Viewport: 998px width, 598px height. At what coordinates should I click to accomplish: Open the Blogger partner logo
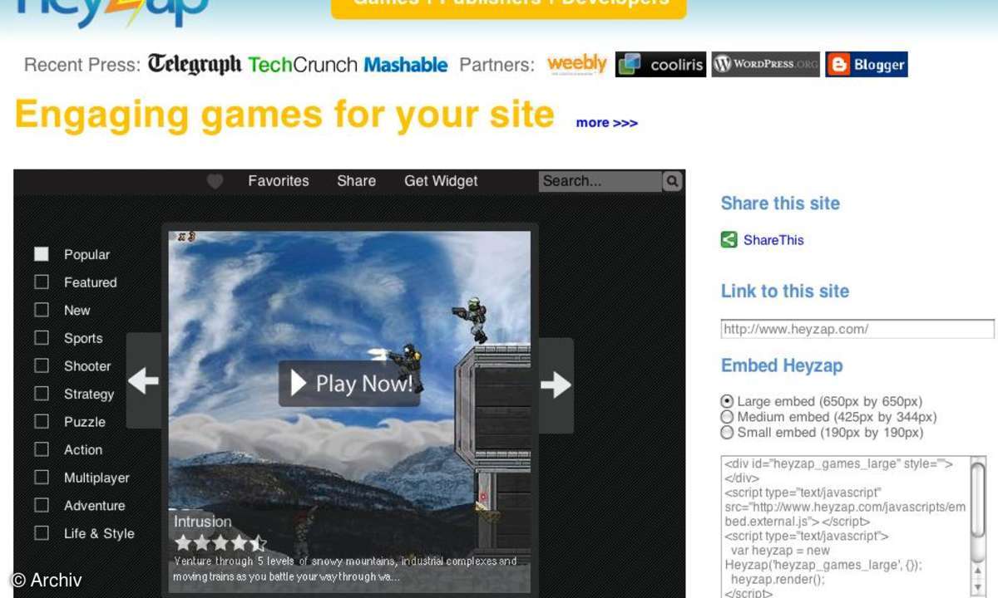866,65
